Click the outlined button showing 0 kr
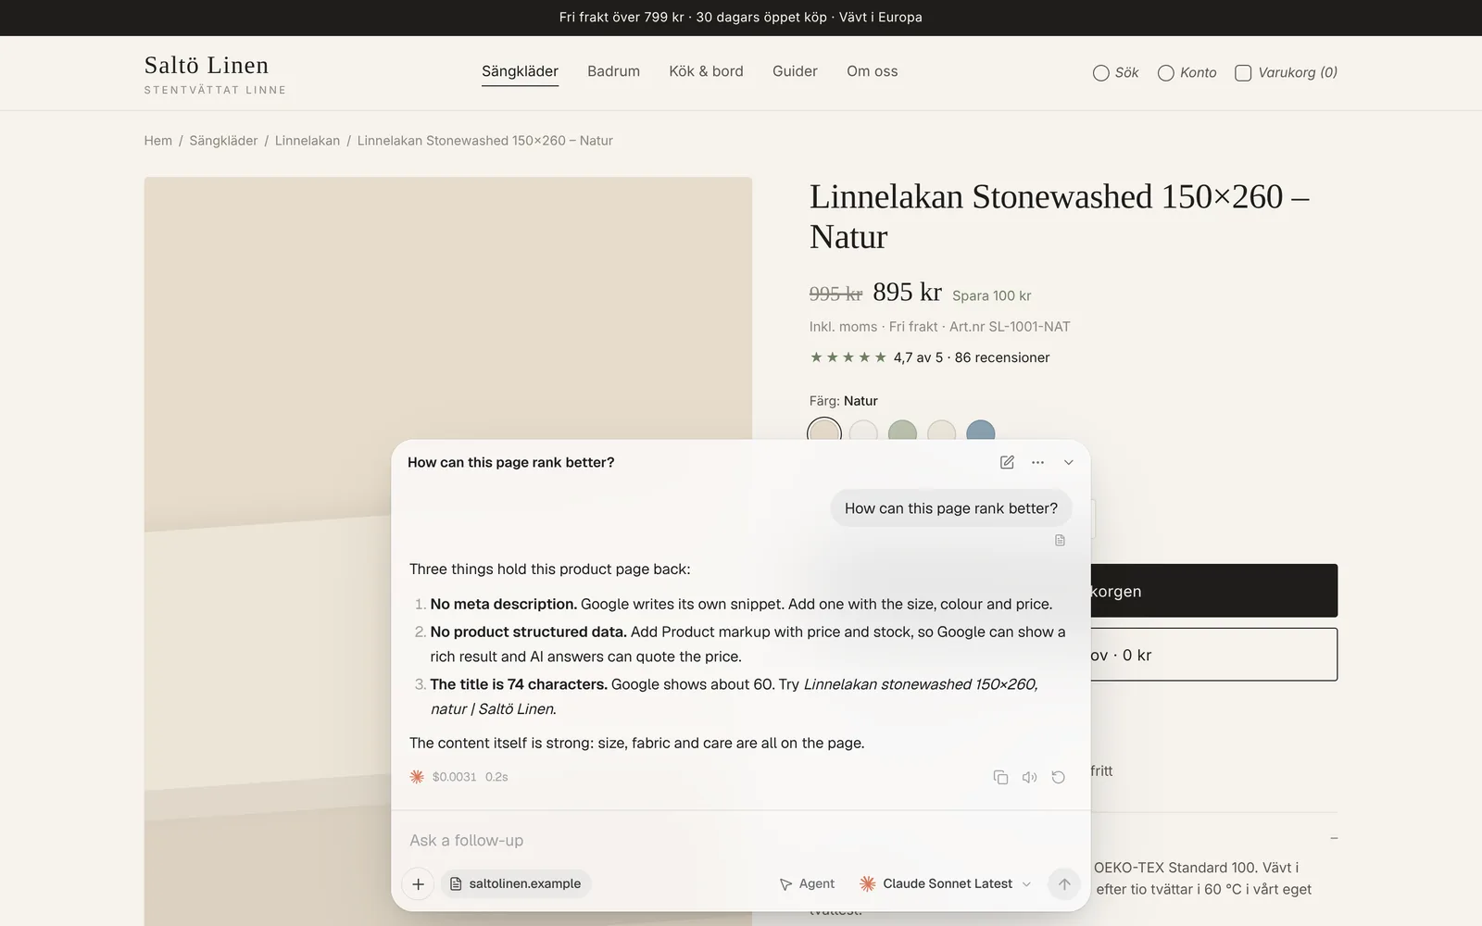 coord(1213,655)
